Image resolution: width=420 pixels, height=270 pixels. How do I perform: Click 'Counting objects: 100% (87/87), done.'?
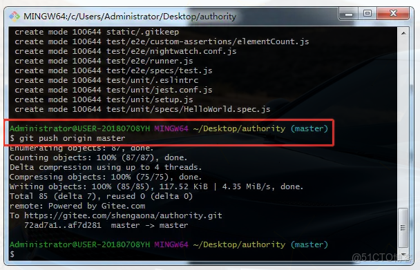[98, 157]
